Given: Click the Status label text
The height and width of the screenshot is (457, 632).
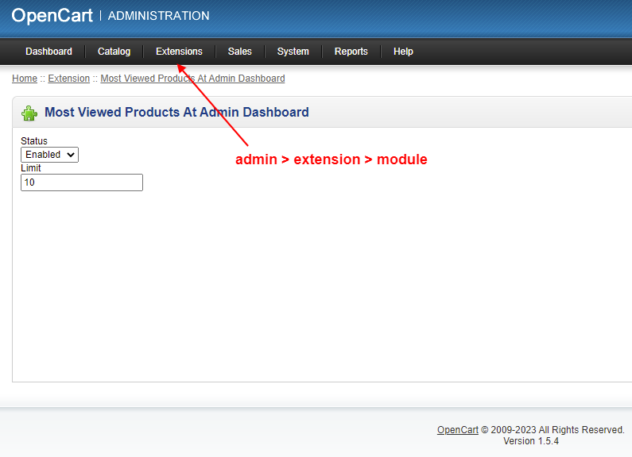Looking at the screenshot, I should (x=34, y=141).
